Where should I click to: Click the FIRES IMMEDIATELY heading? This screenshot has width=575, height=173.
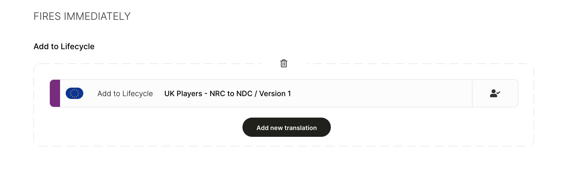(x=82, y=16)
